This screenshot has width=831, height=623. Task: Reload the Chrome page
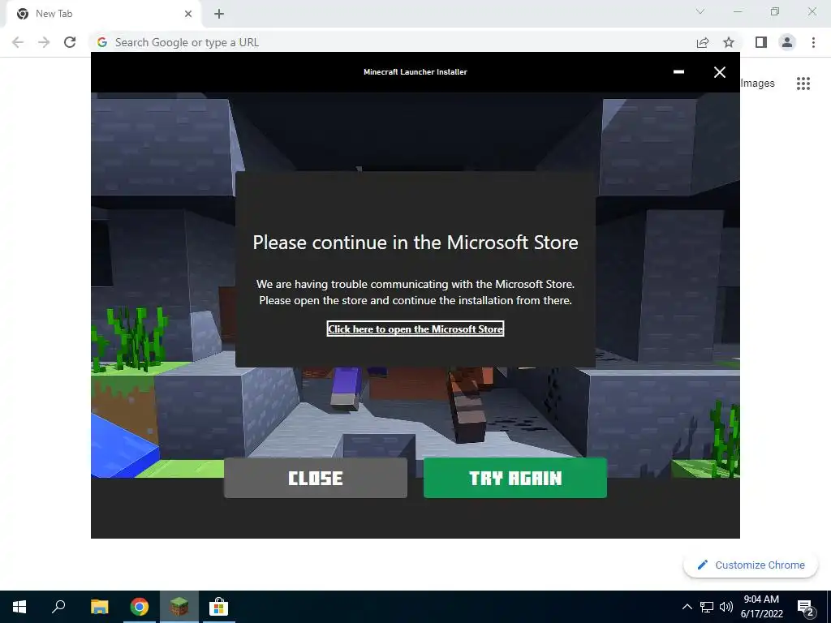pyautogui.click(x=70, y=42)
